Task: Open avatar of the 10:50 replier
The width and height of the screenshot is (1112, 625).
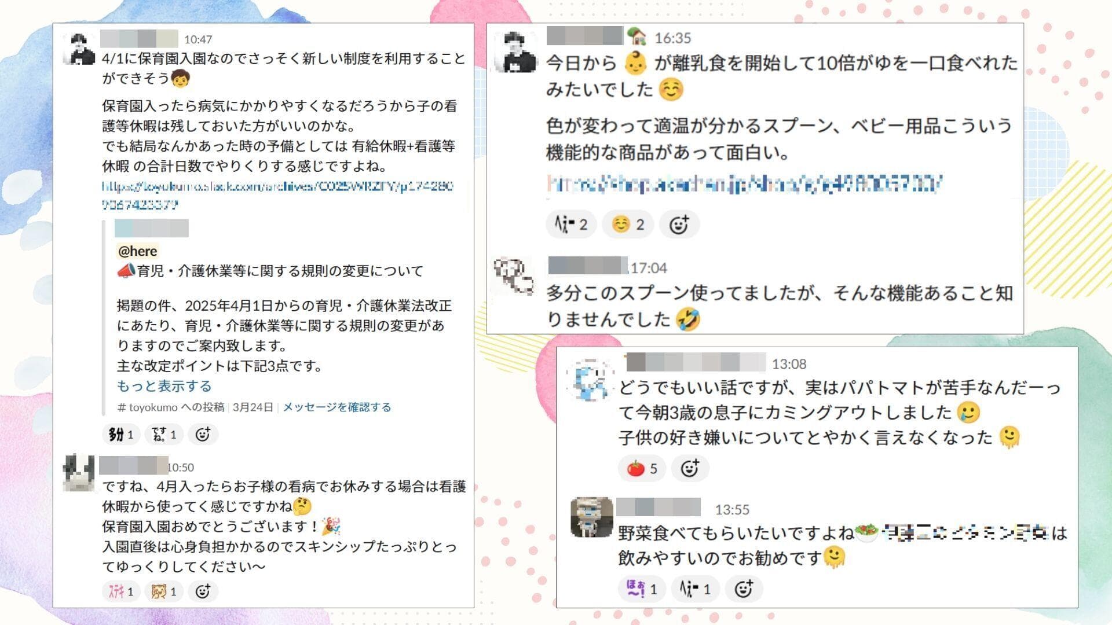Action: (79, 473)
